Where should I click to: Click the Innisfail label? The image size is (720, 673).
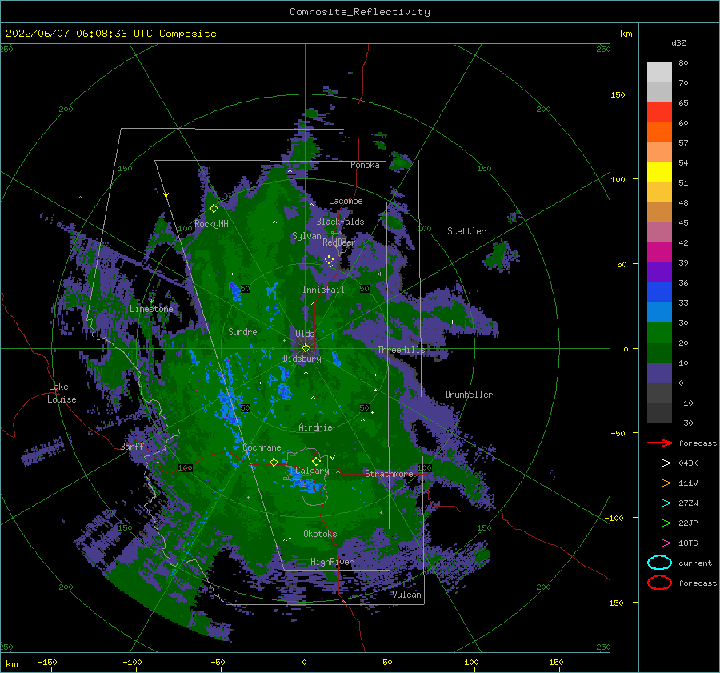323,290
